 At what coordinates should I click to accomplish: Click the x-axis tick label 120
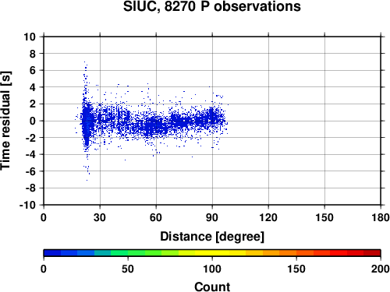268,217
